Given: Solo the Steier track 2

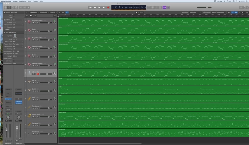Looking at the screenshot, I should (35, 31).
